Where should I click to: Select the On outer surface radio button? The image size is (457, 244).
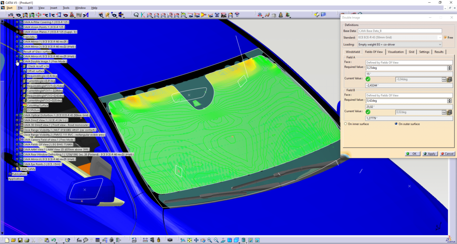click(x=396, y=124)
